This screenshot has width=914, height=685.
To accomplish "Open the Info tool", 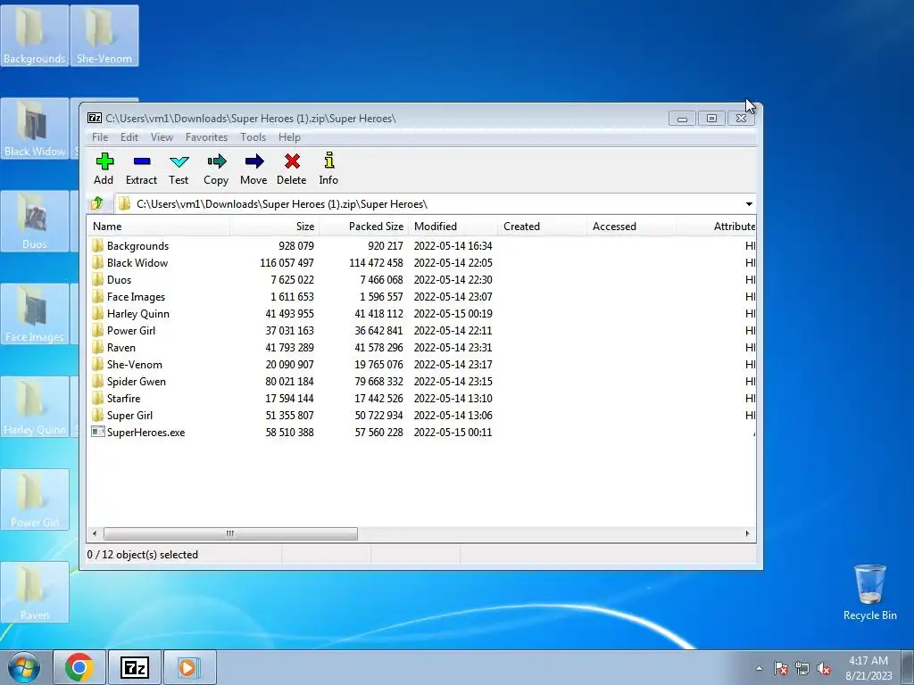I will point(328,169).
